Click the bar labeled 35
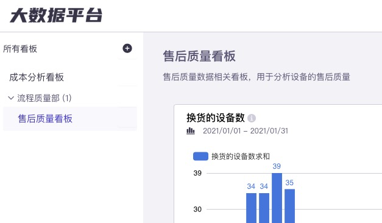The height and width of the screenshot is (223, 382). (x=289, y=206)
